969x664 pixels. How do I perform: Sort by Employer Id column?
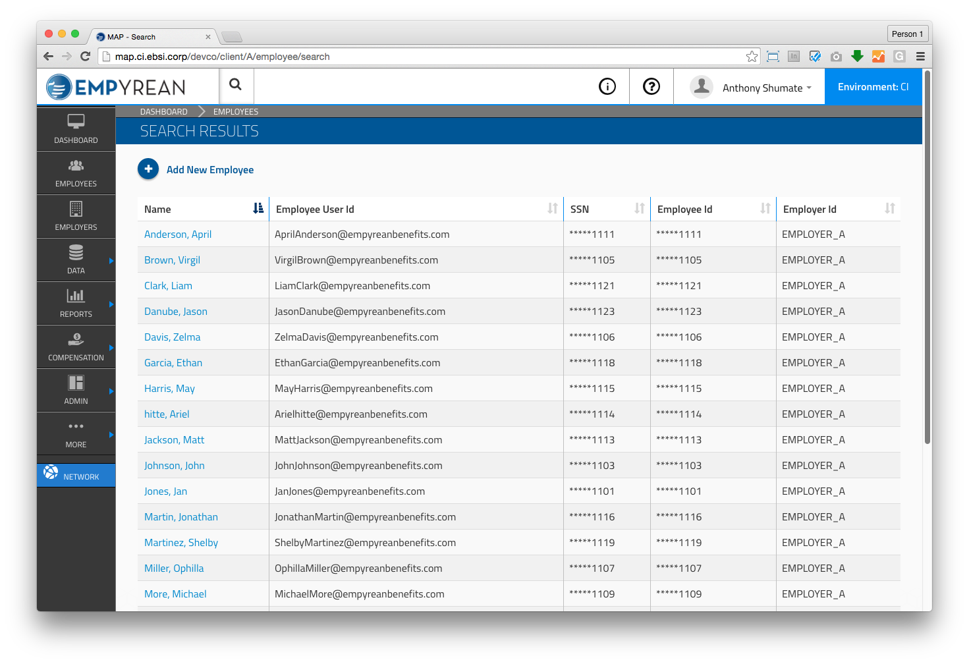[x=890, y=208]
